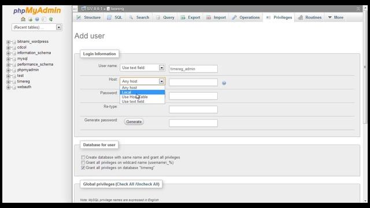Viewport: 370px width, 208px height.
Task: Open performance_schema database link
Action: [35, 64]
